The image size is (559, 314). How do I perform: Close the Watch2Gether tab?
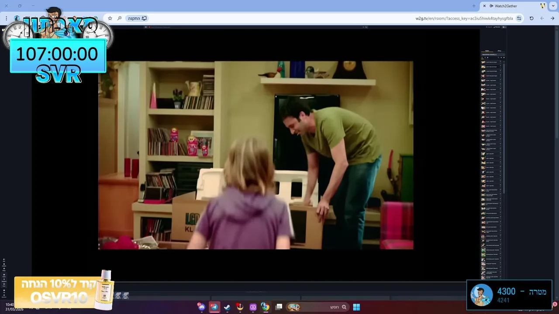(484, 6)
